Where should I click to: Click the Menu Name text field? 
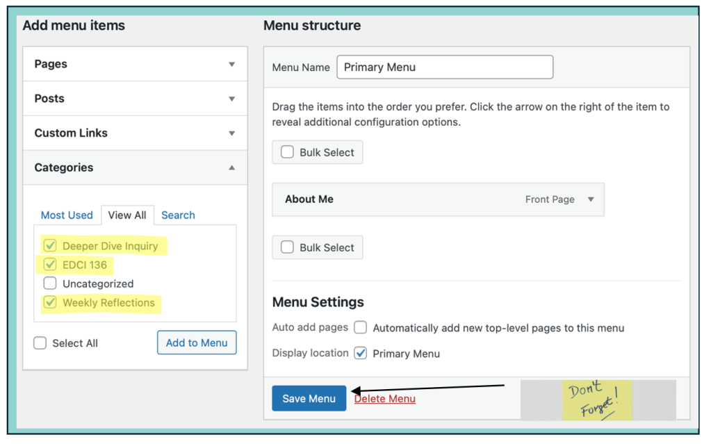pyautogui.click(x=445, y=67)
